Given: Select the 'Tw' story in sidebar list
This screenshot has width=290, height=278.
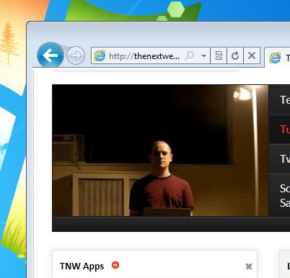Looking at the screenshot, I should (279, 158).
